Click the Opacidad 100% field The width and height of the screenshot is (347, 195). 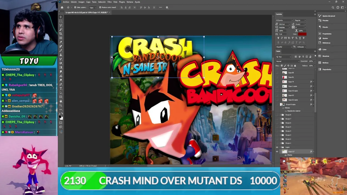tap(311, 61)
